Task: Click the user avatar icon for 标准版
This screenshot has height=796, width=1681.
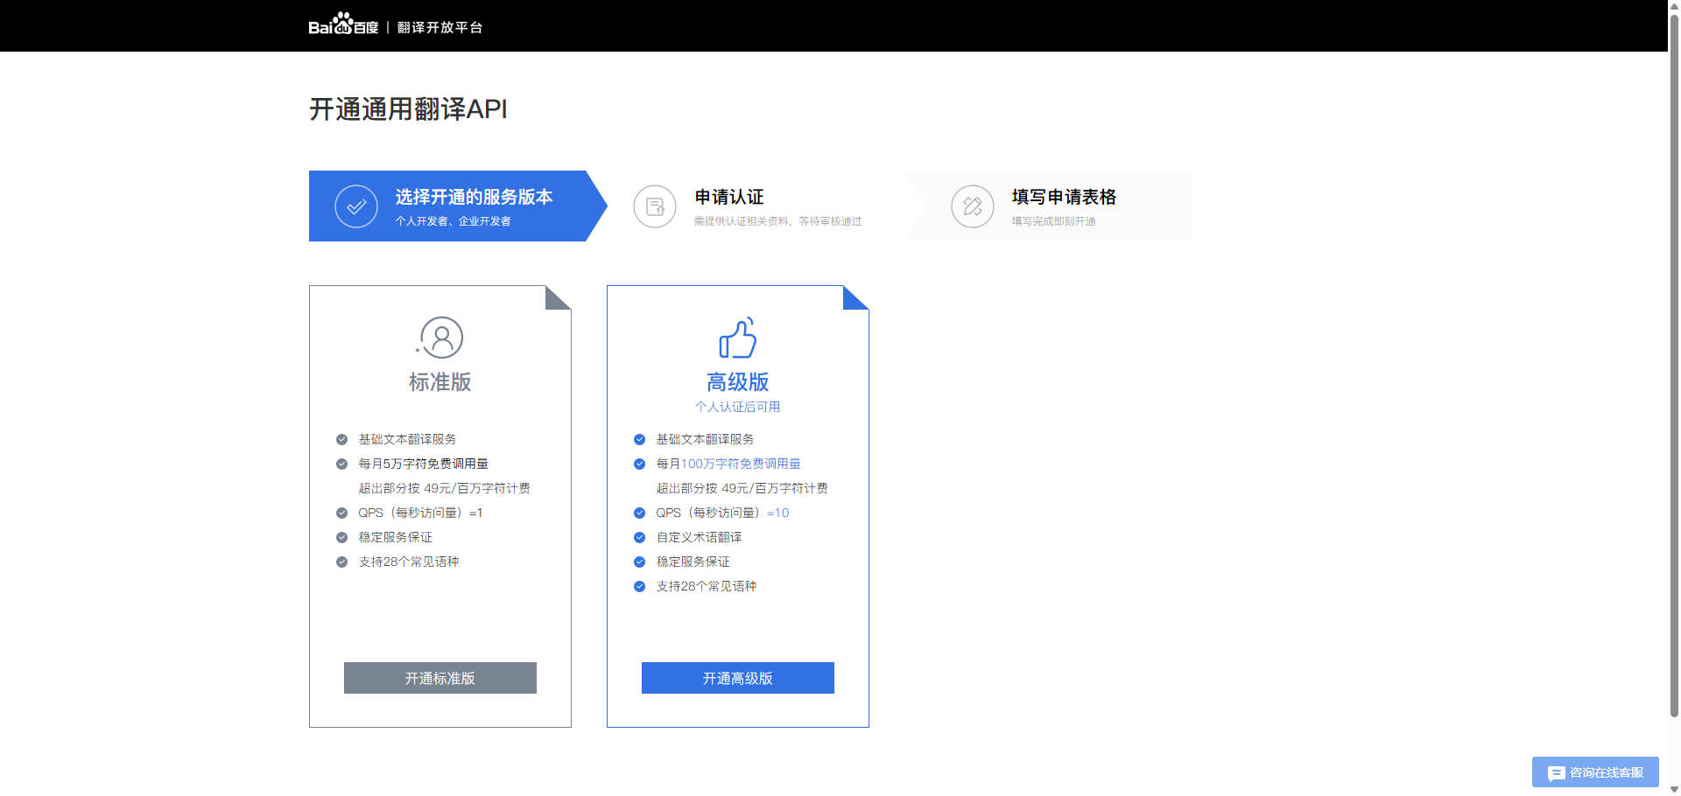Action: [x=440, y=338]
